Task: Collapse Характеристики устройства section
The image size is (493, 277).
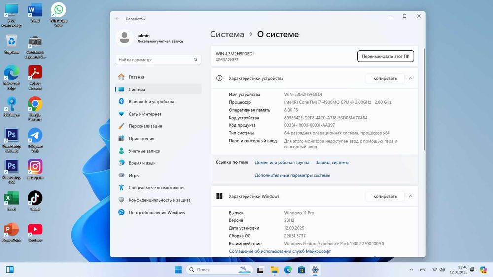Action: (x=411, y=78)
